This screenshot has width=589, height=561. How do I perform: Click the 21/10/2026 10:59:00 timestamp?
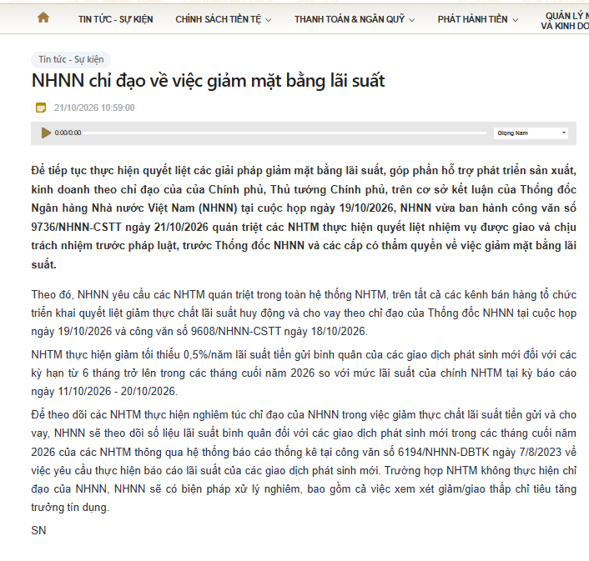94,108
